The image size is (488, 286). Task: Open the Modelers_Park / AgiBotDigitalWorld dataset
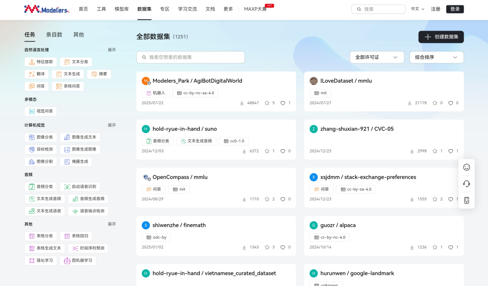point(197,81)
